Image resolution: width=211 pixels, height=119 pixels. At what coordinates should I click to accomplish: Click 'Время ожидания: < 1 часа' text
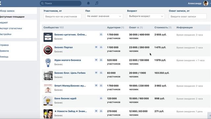point(191,60)
